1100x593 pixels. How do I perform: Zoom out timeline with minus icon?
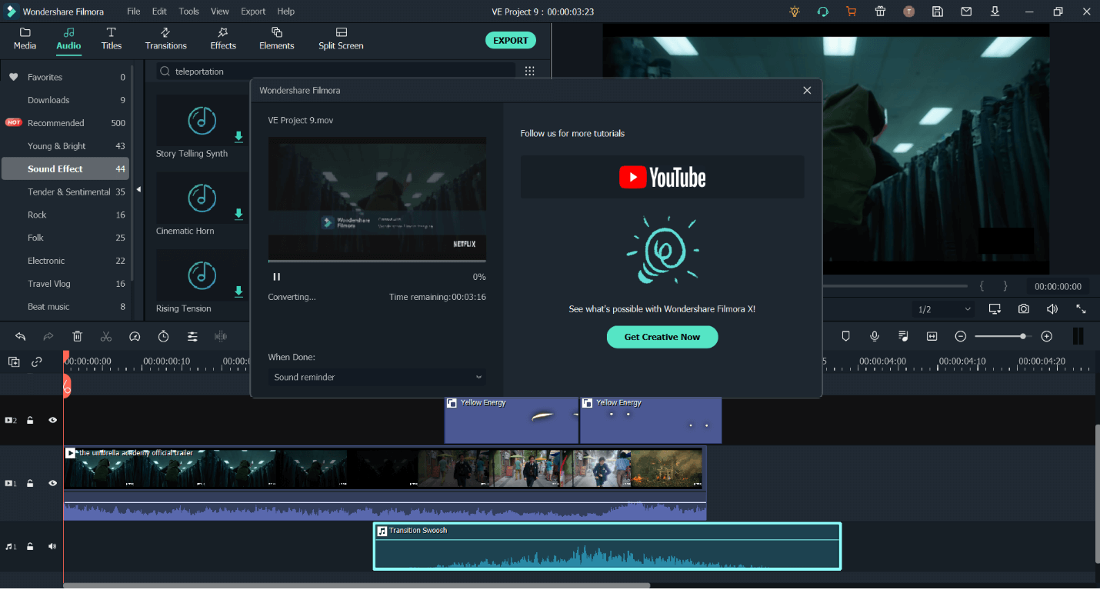[x=961, y=336]
